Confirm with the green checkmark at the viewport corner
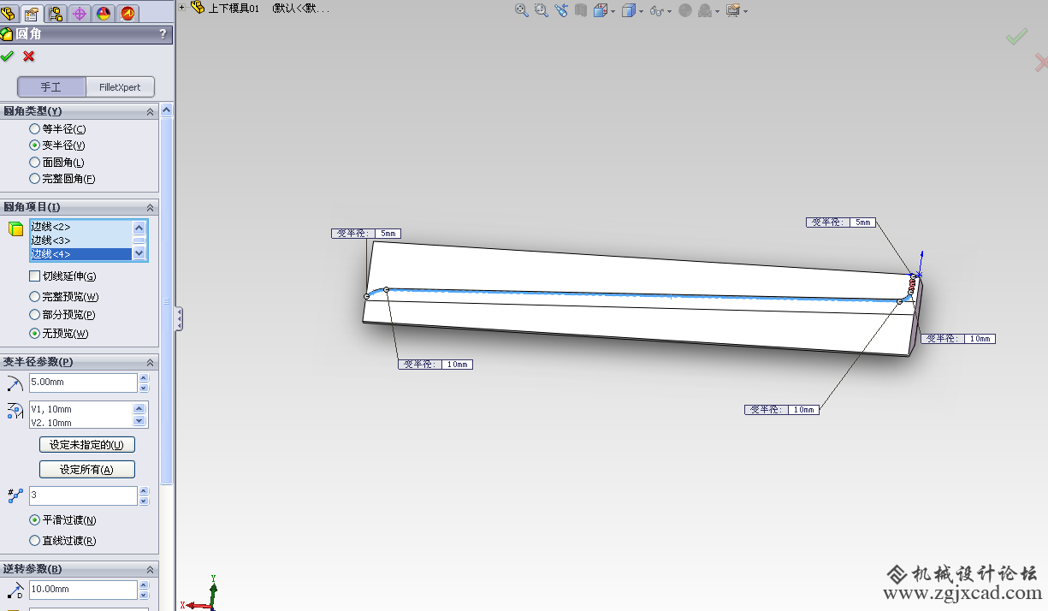Screen dimensions: 1048x611 pyautogui.click(x=1016, y=37)
